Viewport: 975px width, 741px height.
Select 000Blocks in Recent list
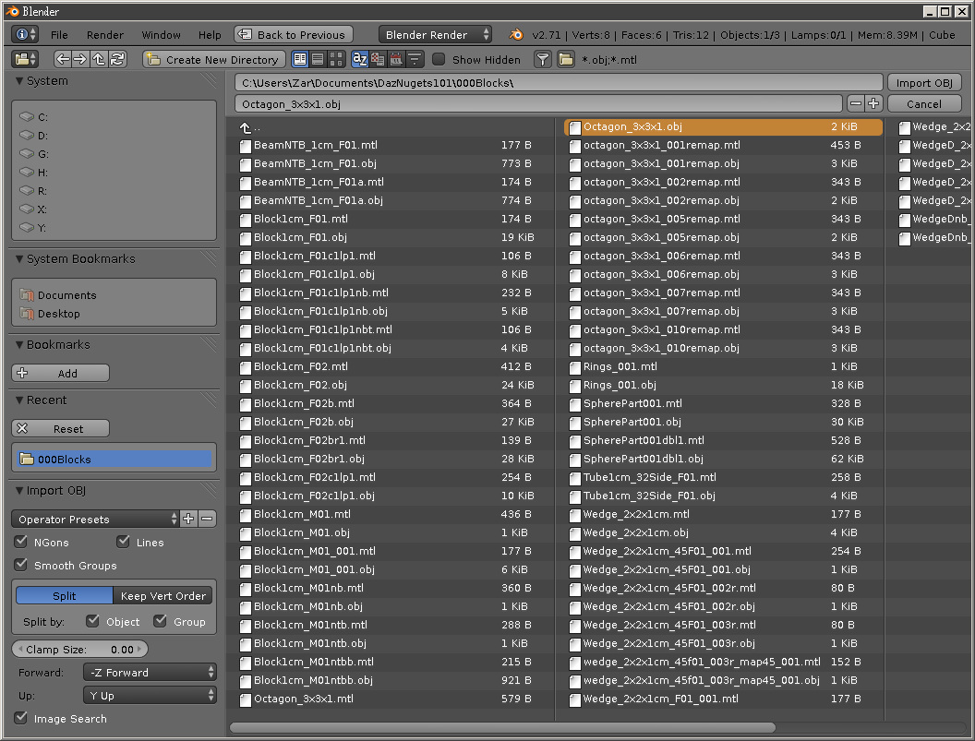tap(114, 459)
